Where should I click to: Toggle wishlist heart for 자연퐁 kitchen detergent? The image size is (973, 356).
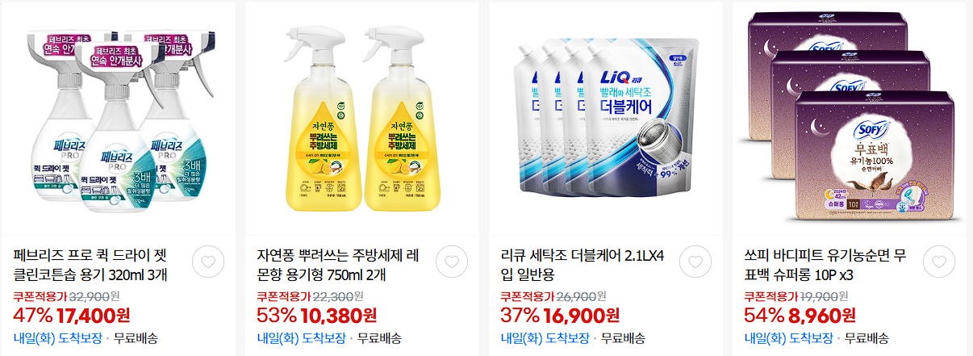click(452, 262)
